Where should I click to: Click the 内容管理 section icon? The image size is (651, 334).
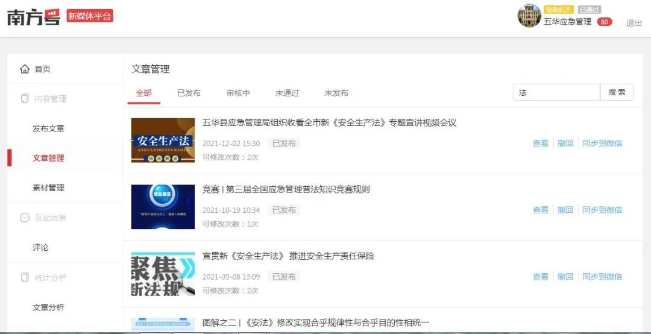[x=25, y=99]
